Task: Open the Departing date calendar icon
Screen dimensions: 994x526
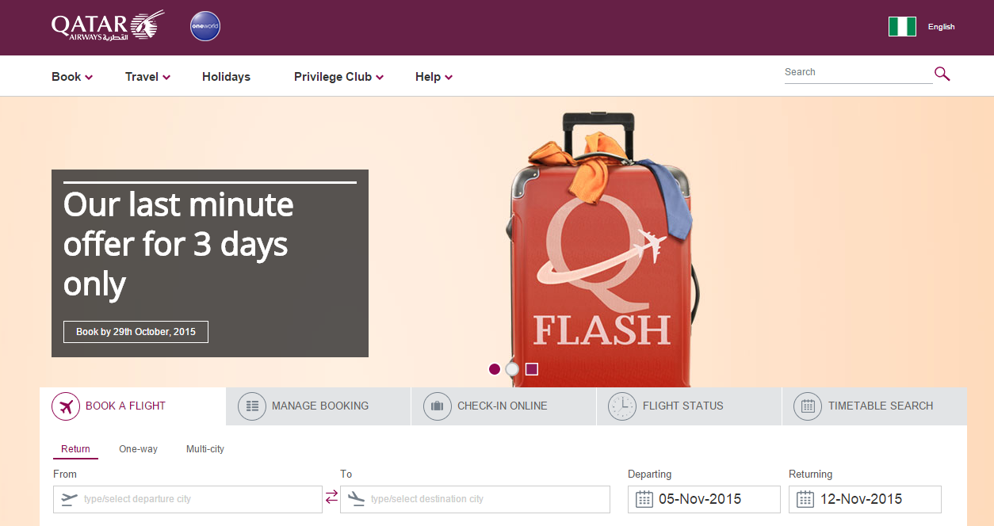Action: coord(644,499)
